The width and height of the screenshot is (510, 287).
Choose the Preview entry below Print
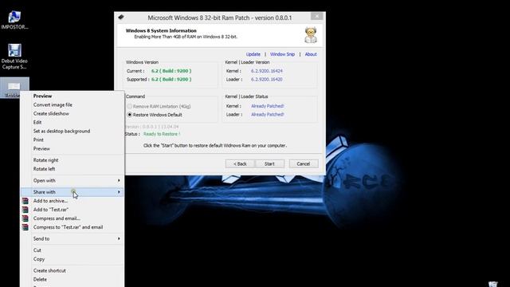pos(41,149)
